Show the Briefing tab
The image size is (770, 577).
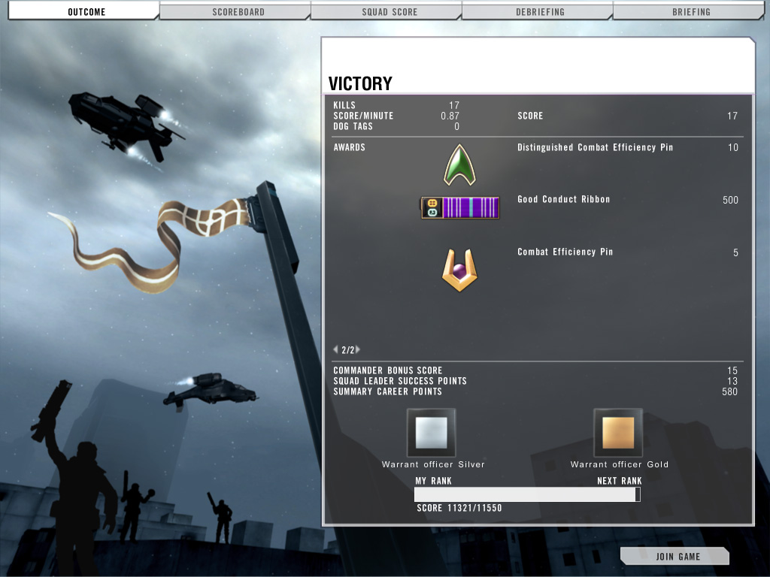(x=690, y=12)
